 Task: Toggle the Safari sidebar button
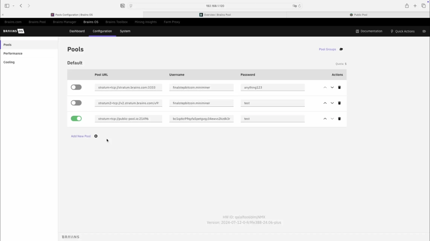7,6
